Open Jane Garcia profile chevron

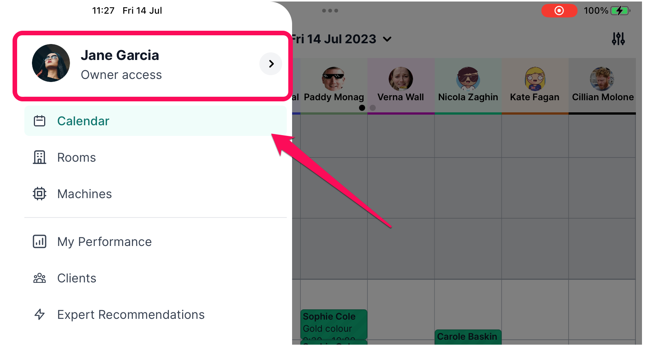pos(271,64)
